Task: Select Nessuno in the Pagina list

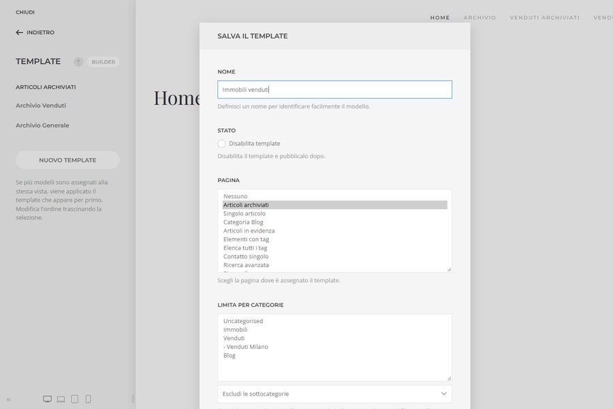Action: click(334, 196)
